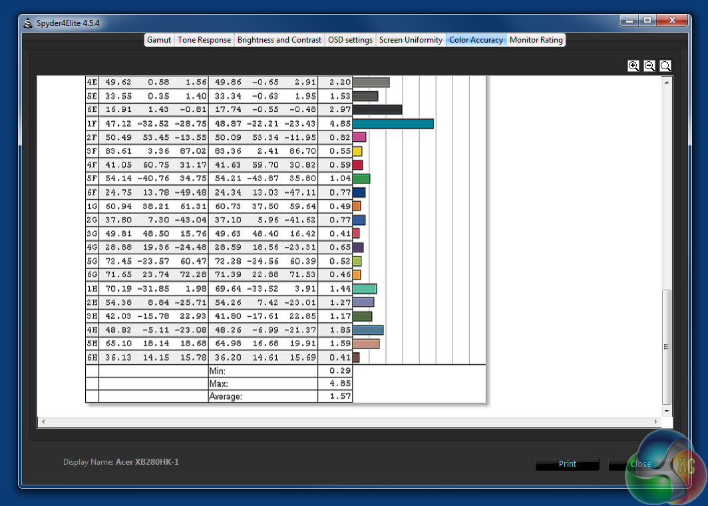Click the salmon bar for patch 5H

(366, 344)
